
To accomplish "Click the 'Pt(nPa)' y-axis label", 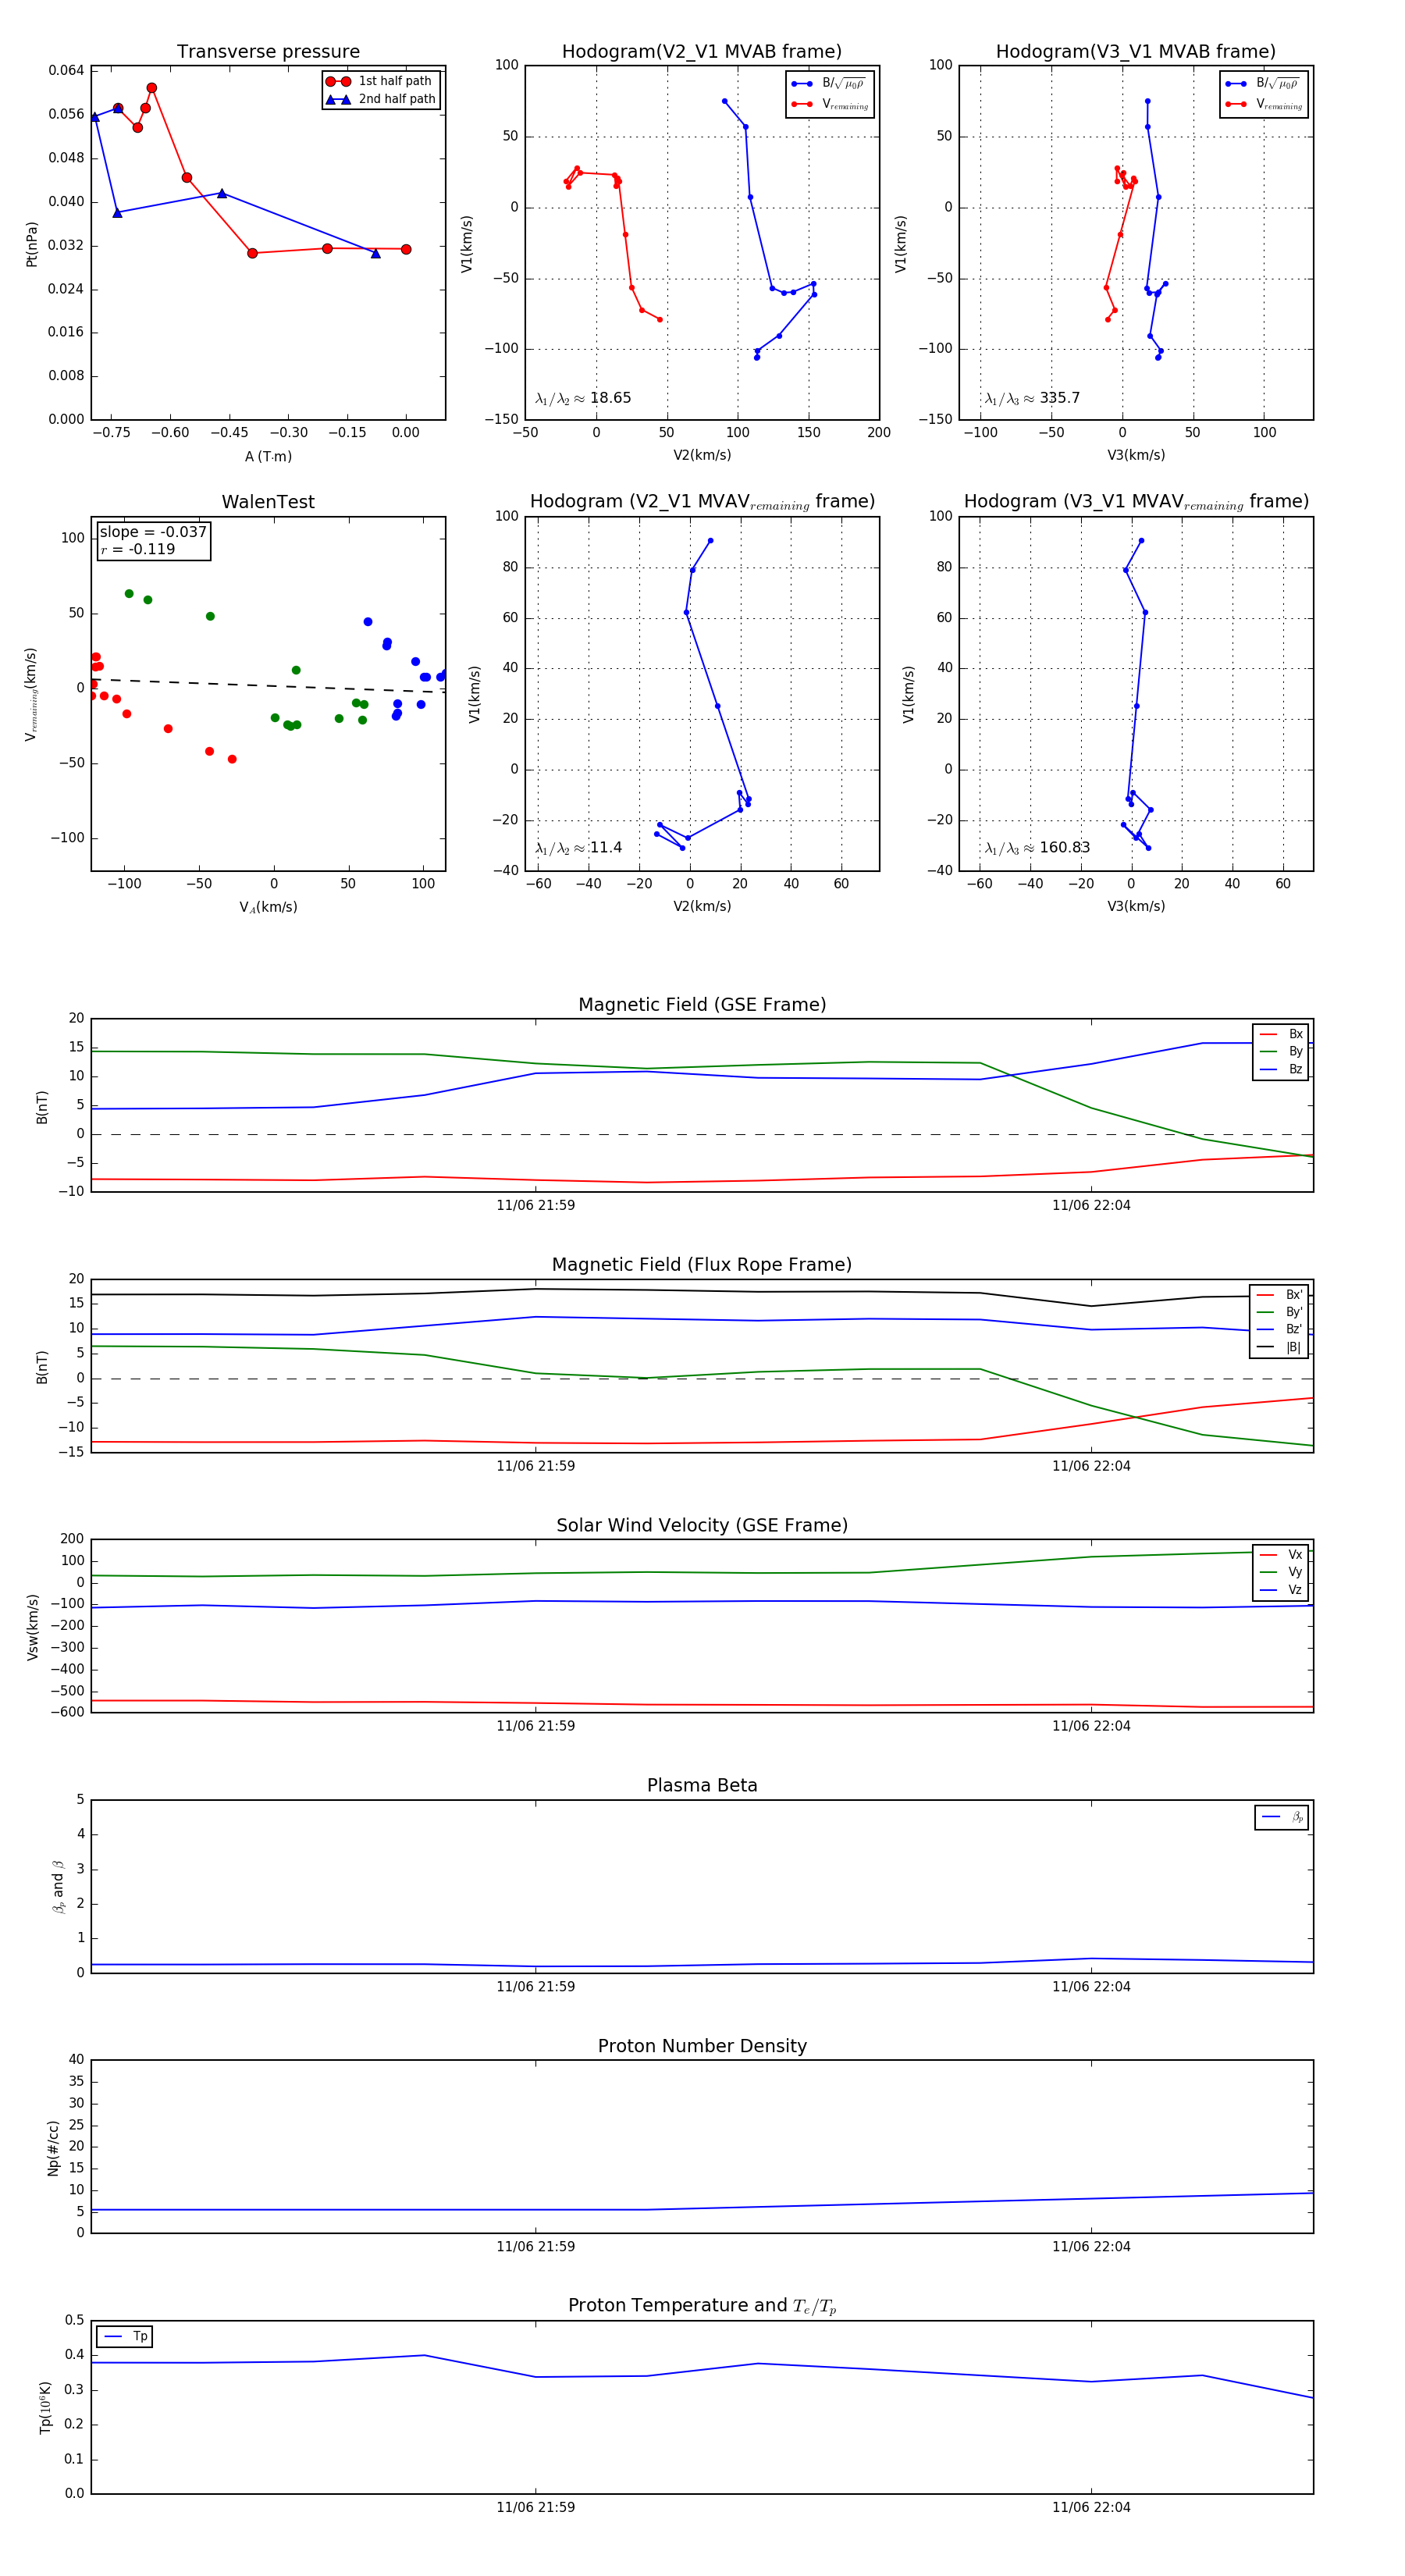I will click(32, 244).
